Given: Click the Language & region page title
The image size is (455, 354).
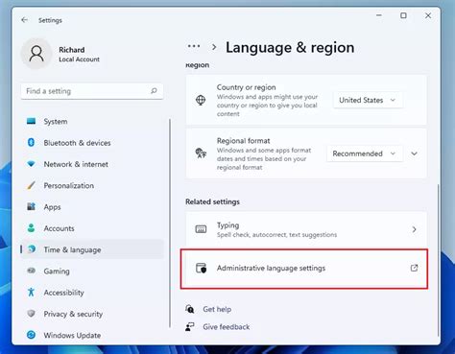Looking at the screenshot, I should coord(290,48).
